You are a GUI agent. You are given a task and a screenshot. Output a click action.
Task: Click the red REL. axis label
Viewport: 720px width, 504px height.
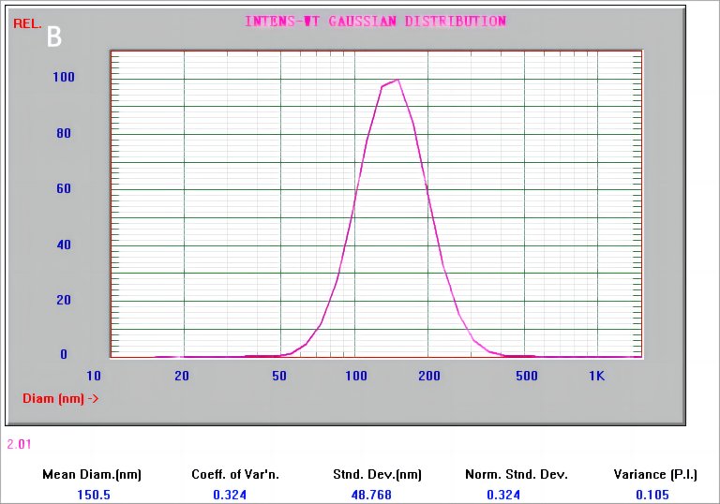(27, 23)
